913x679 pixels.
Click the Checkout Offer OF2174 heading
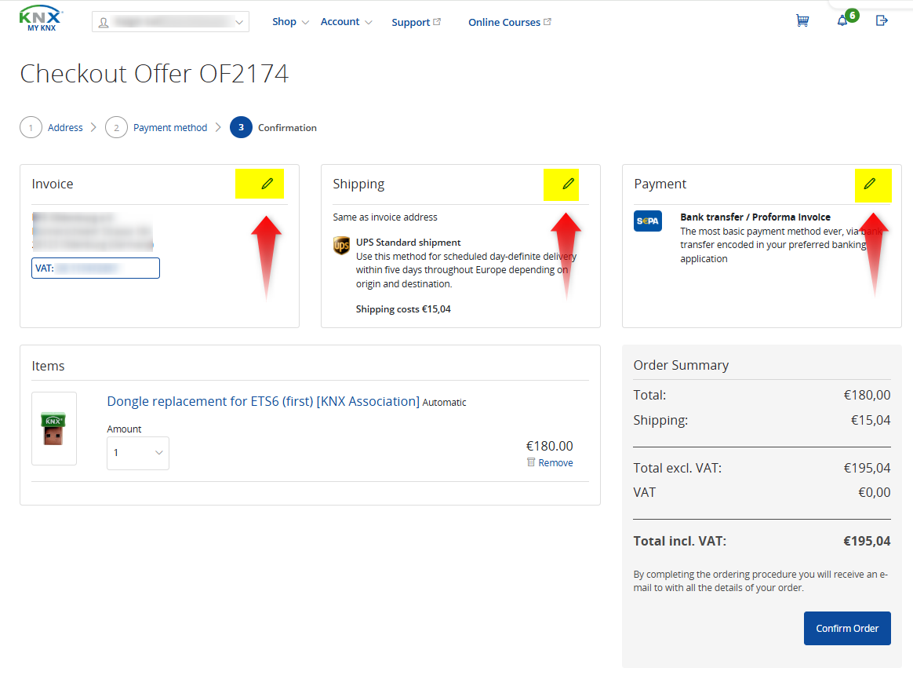click(x=155, y=74)
